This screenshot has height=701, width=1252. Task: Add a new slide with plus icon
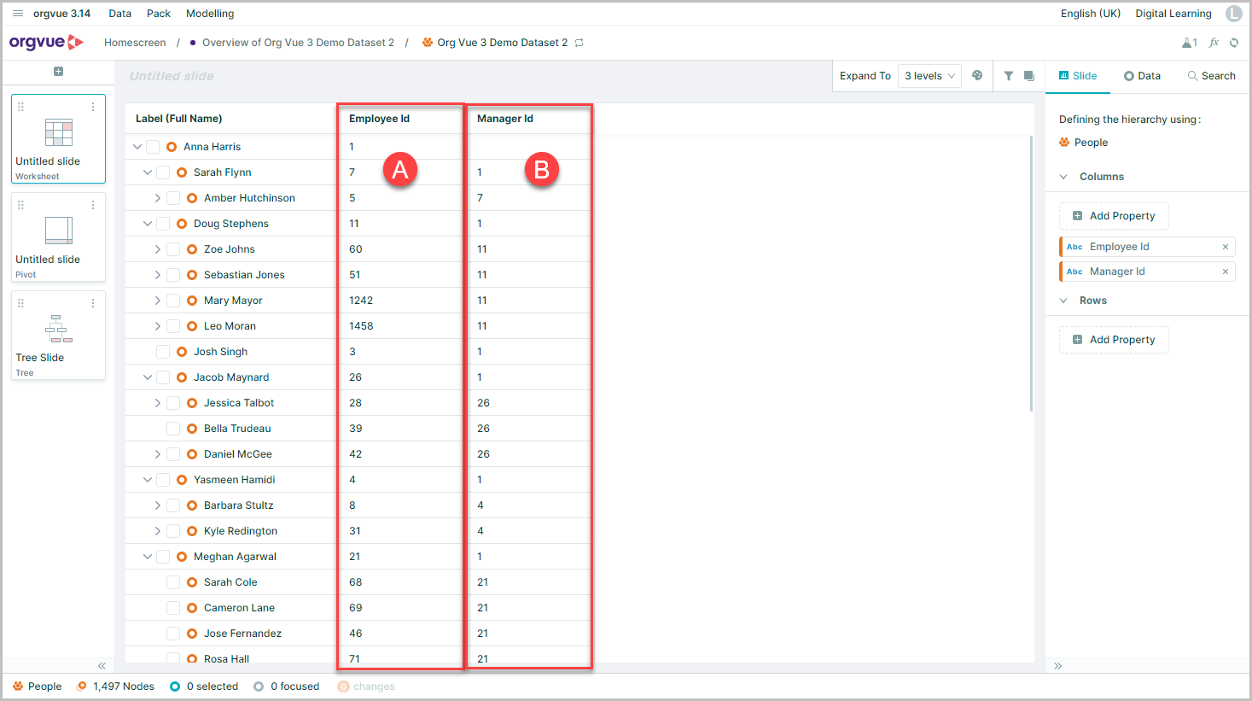(x=58, y=72)
